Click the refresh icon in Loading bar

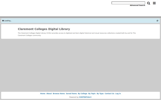tap(157, 21)
